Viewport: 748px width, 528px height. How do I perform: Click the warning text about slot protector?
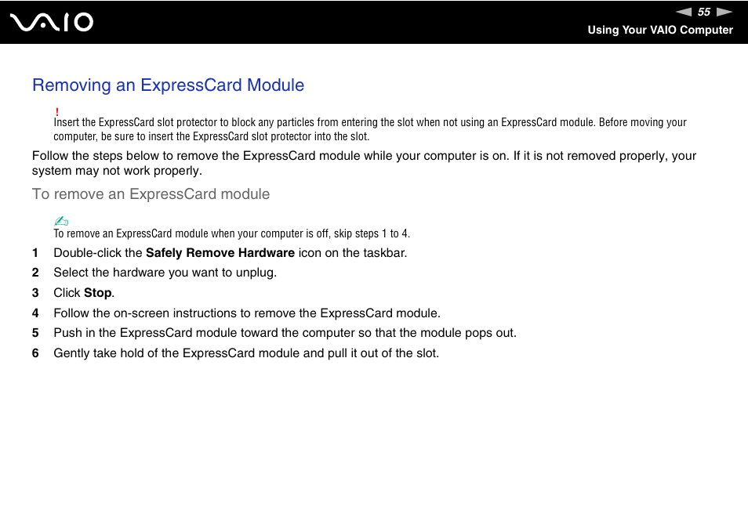tap(370, 129)
